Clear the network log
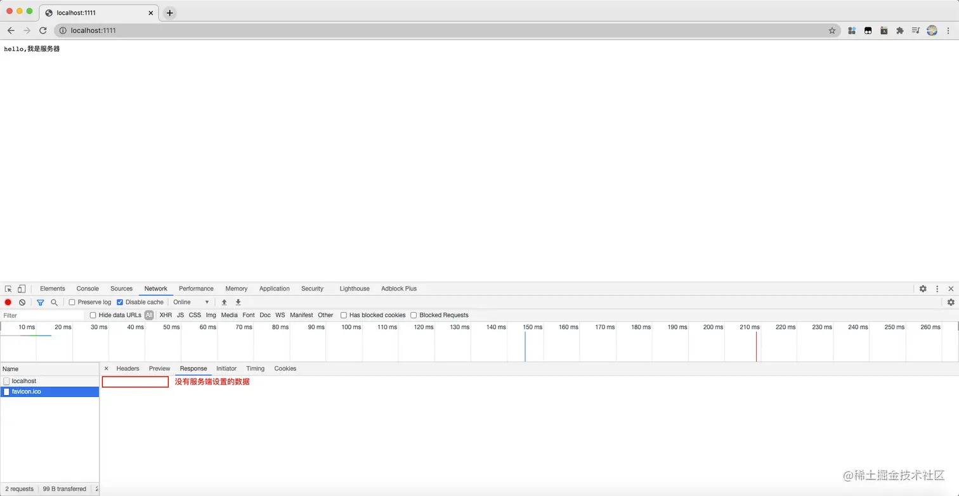 22,303
